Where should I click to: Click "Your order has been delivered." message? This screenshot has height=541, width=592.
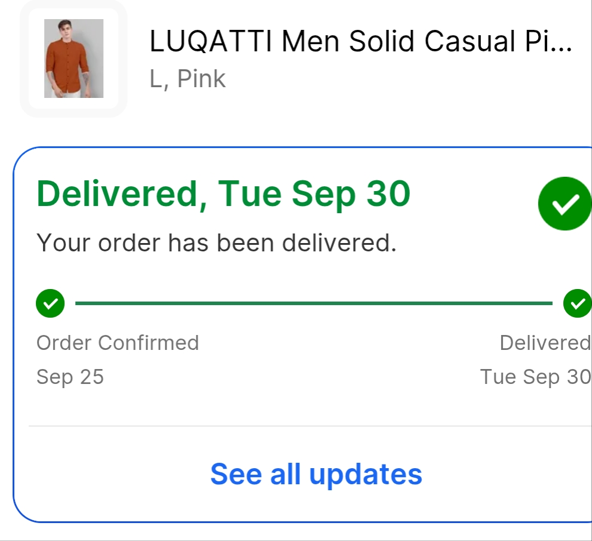tap(216, 243)
